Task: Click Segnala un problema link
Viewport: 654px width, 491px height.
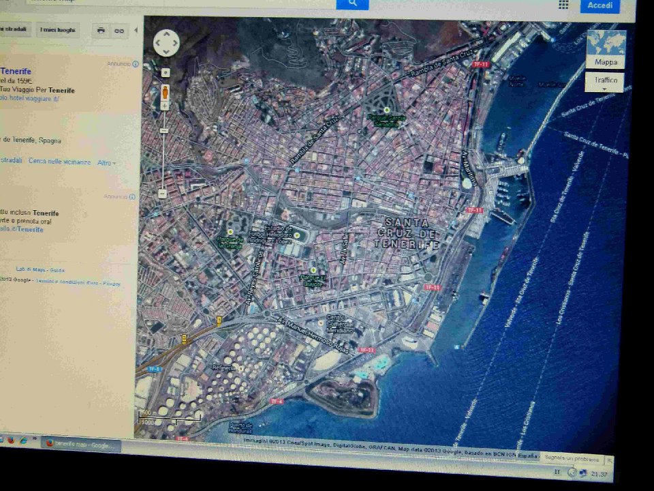Action: [572, 458]
